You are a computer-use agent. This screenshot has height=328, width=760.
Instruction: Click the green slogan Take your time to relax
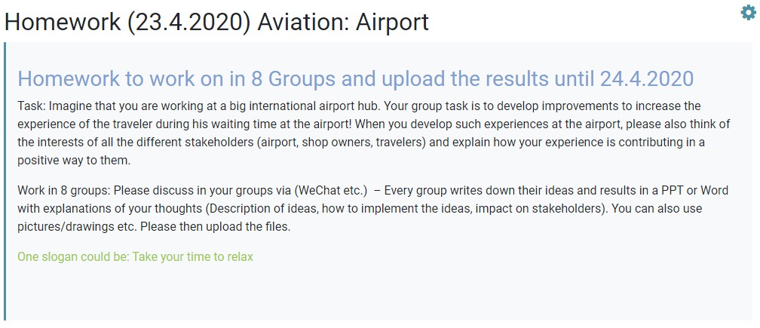[x=135, y=257]
